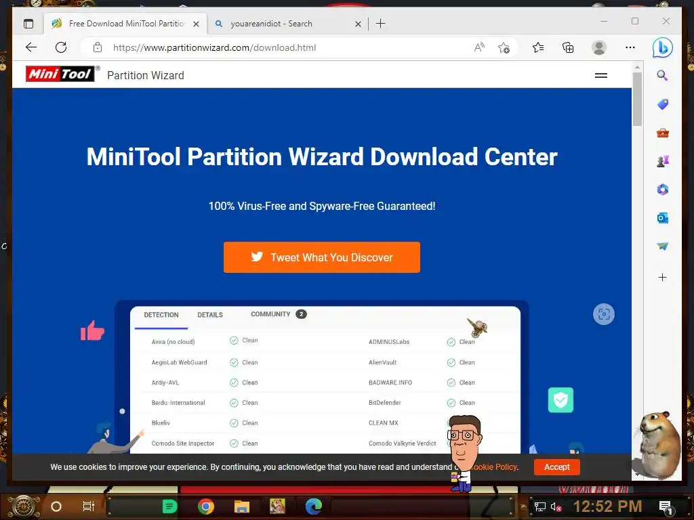Click the web capture floating button
This screenshot has width=694, height=520.
604,314
